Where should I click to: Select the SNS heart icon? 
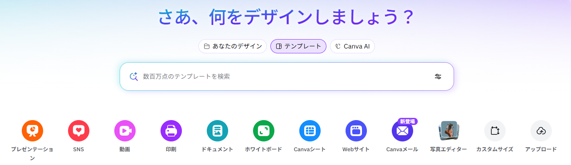pos(79,131)
